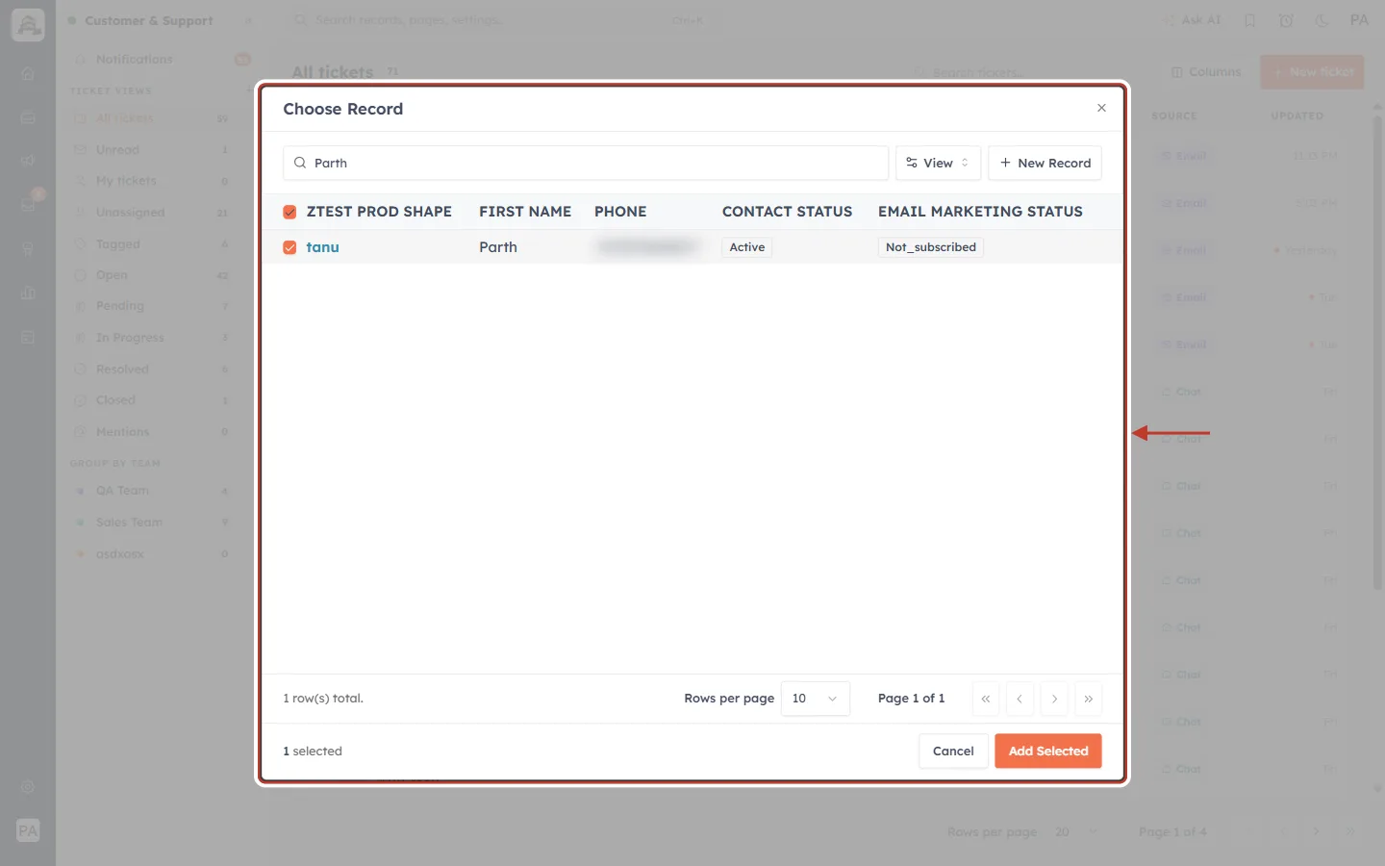The image size is (1385, 866).
Task: Select the Unassigned ticket view
Action: [x=152, y=213]
